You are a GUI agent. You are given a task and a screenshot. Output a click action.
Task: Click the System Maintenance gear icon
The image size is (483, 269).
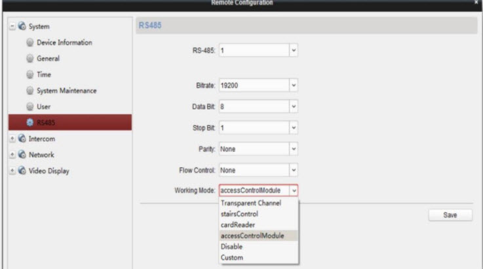click(28, 90)
